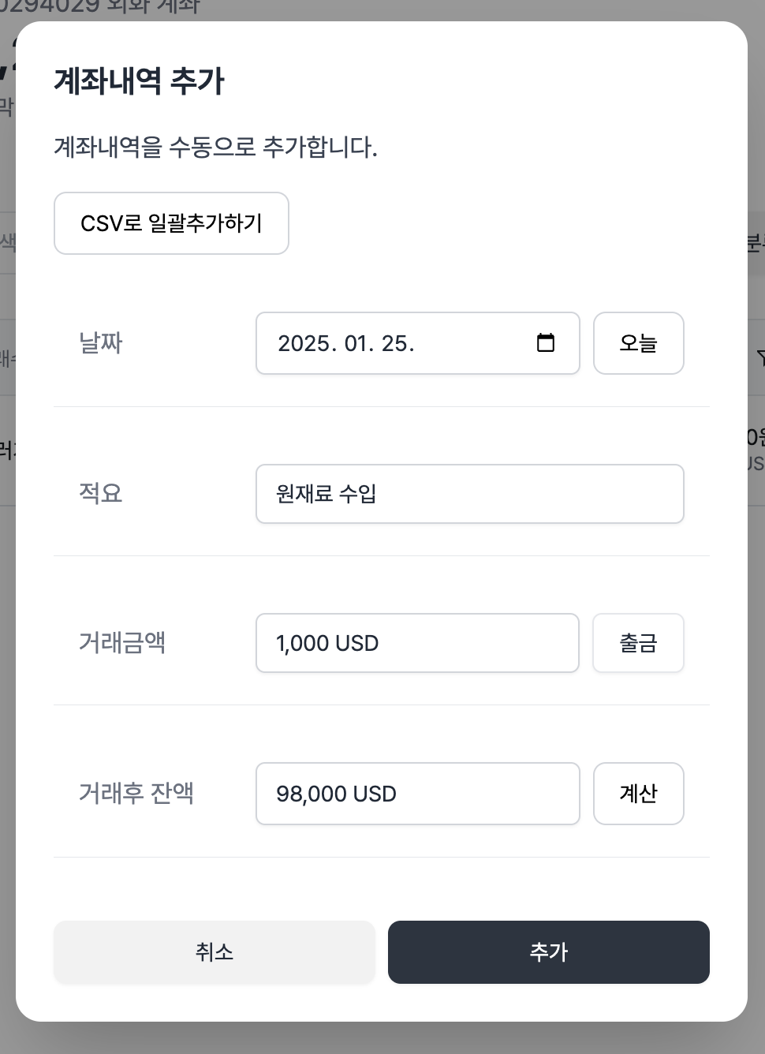Click the 거래후 잔액 field showing 98,000 USD
The image size is (765, 1054).
point(417,794)
